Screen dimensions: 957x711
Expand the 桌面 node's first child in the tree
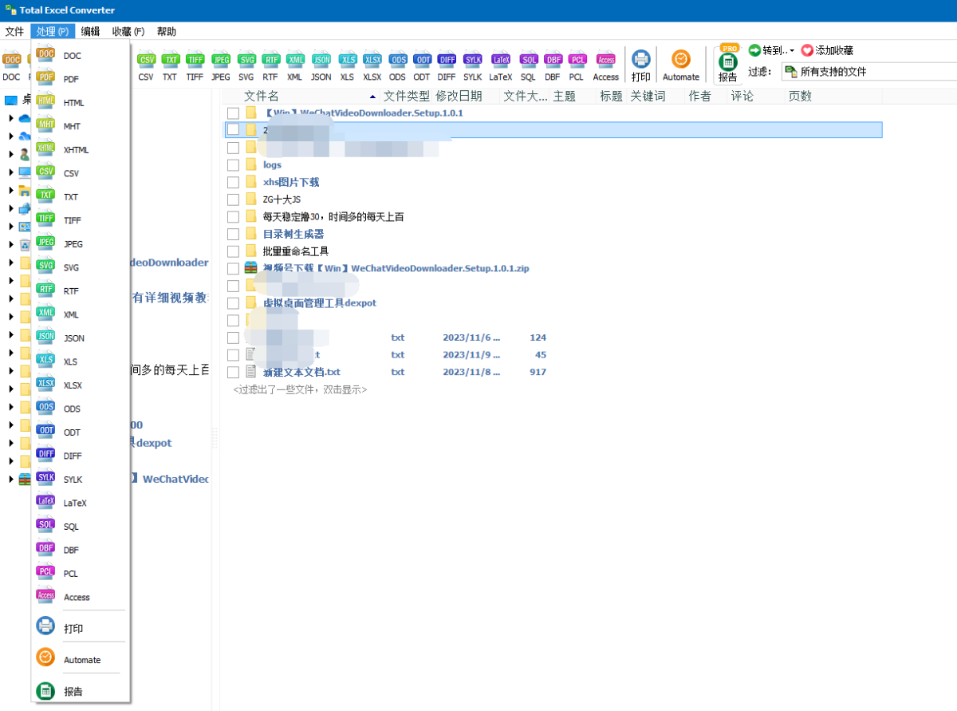tap(11, 118)
